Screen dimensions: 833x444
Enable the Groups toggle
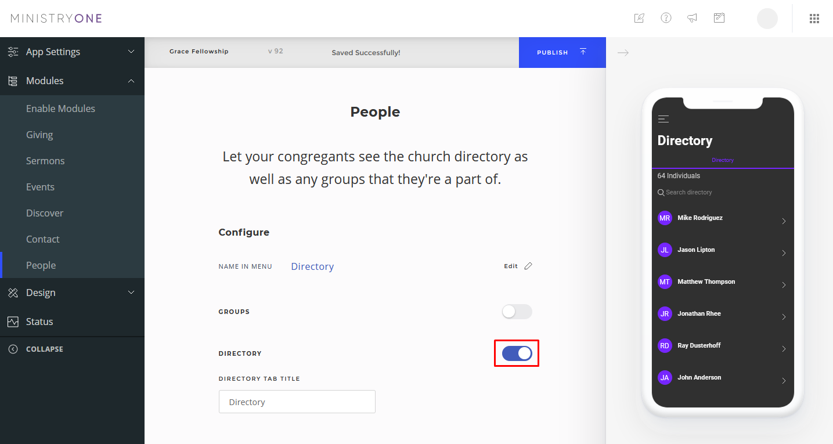pos(517,312)
